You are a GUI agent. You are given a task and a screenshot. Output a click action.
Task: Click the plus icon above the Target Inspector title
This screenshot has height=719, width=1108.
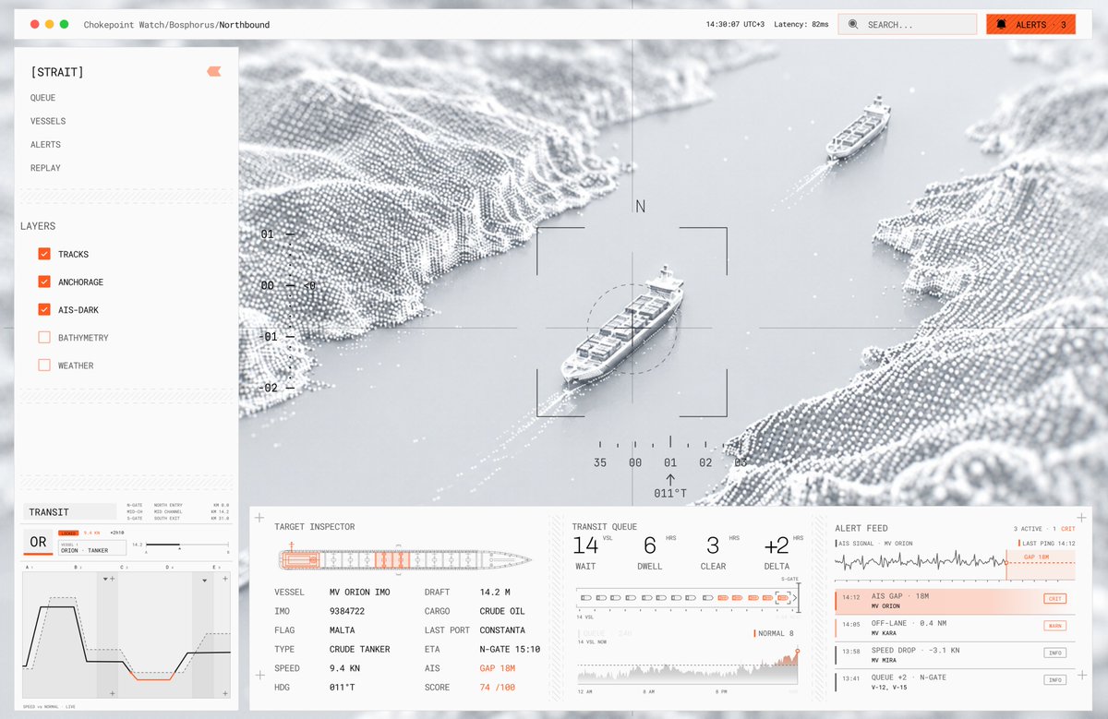pos(259,518)
